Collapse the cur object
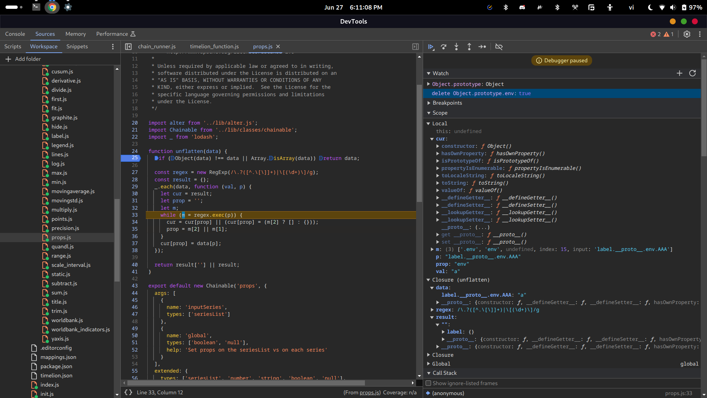The width and height of the screenshot is (707, 398). (432, 139)
